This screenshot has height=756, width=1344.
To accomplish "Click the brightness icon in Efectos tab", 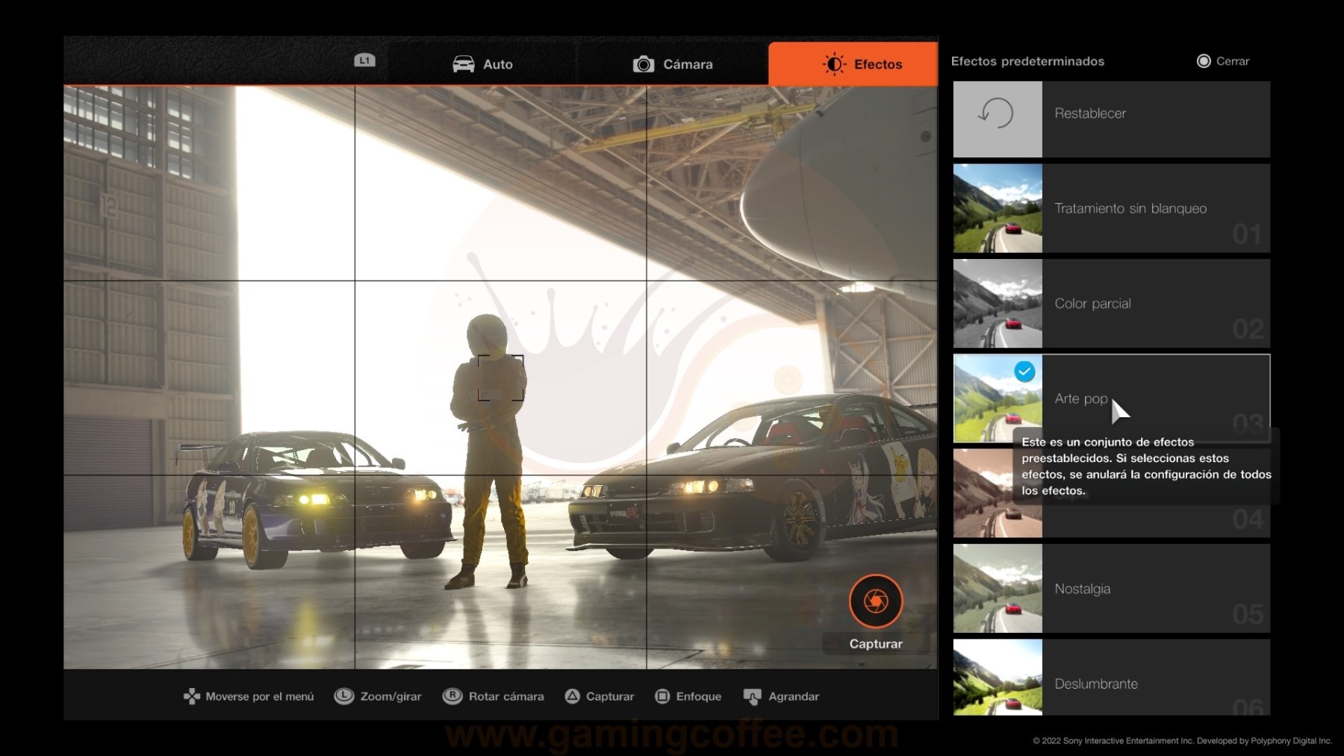I will pyautogui.click(x=834, y=64).
